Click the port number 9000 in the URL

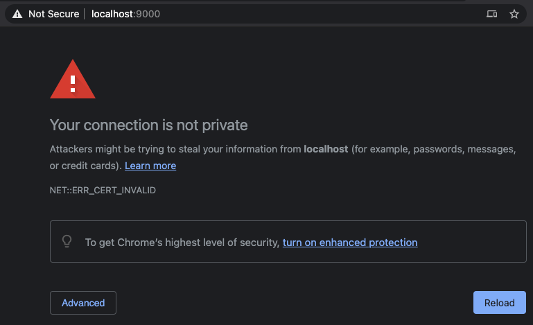[x=148, y=14]
